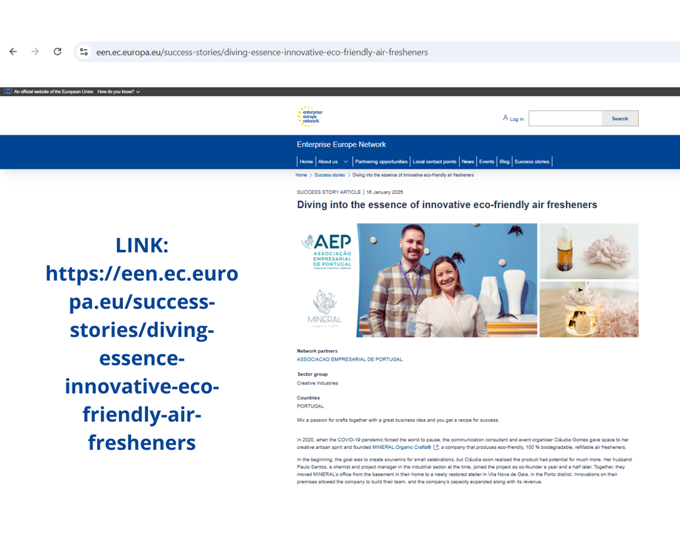Click the external link icon after MINERAL Organic Crafts
This screenshot has height=544, width=680.
tap(436, 447)
